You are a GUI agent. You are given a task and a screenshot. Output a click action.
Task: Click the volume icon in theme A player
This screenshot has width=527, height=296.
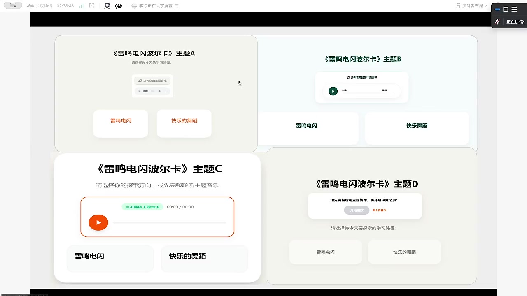[x=160, y=91]
